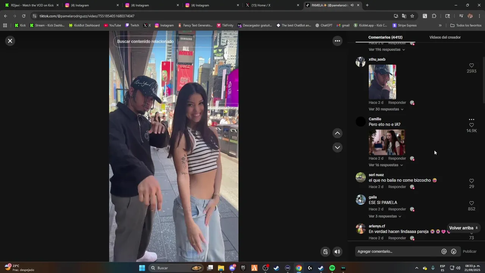Open a new browser tab
The image size is (485, 273).
point(367,5)
